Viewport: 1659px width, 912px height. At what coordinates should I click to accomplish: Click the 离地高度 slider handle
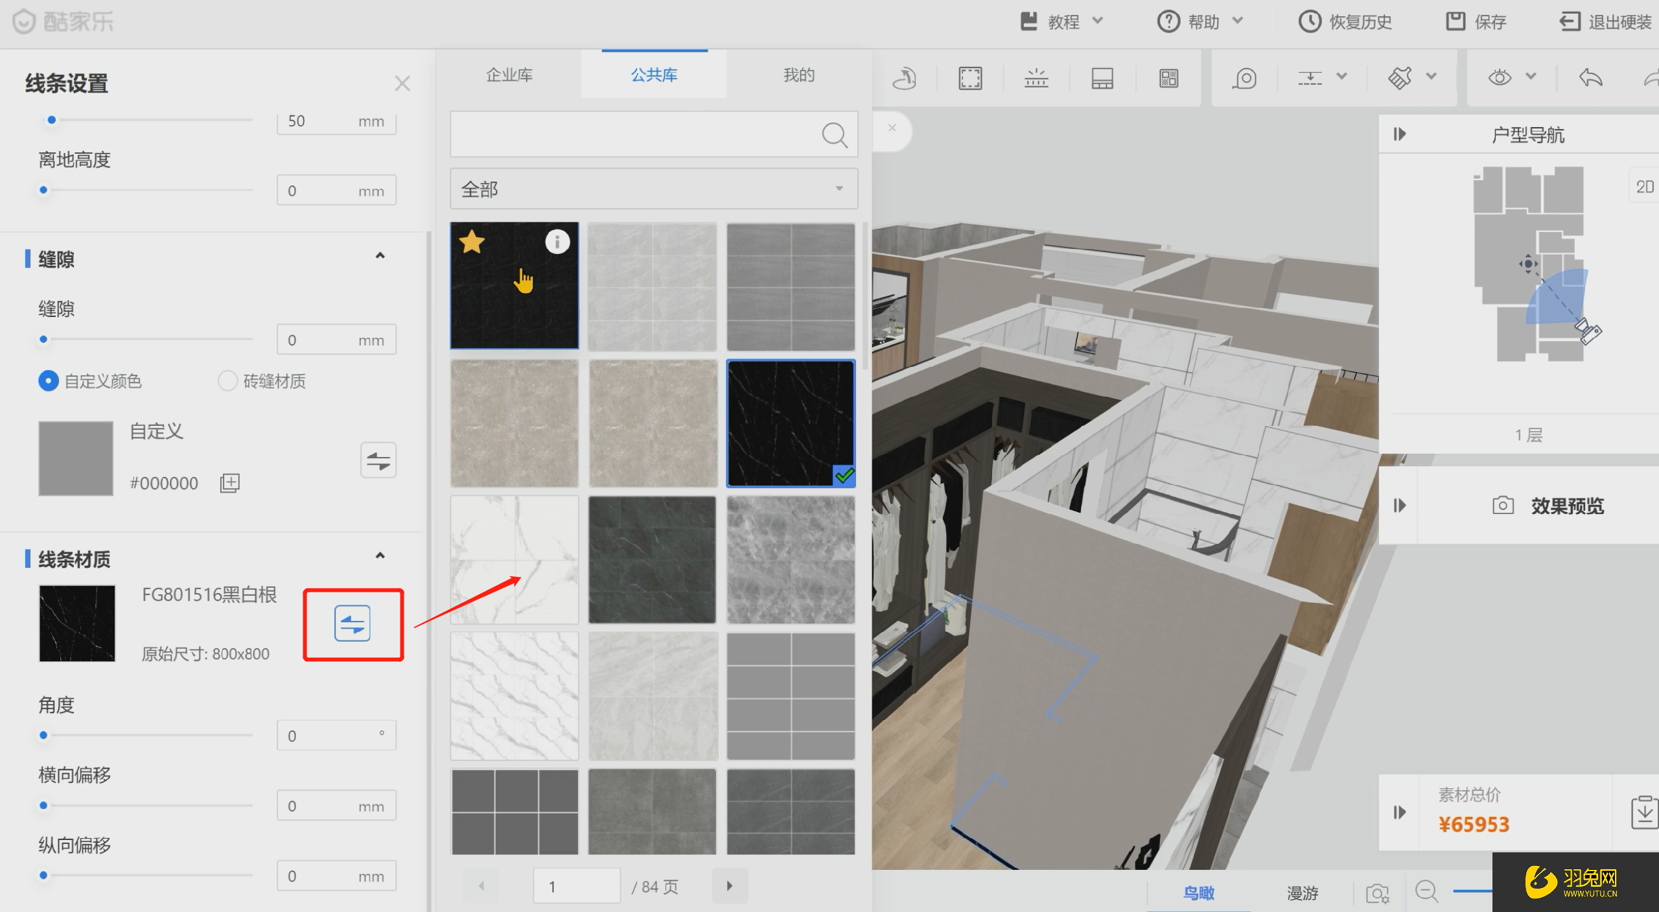point(43,190)
